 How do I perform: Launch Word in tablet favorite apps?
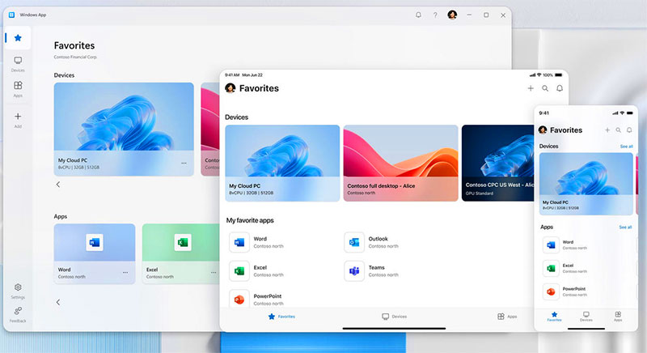pos(256,242)
